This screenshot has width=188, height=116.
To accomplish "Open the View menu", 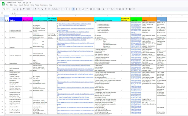I will point(16,5).
